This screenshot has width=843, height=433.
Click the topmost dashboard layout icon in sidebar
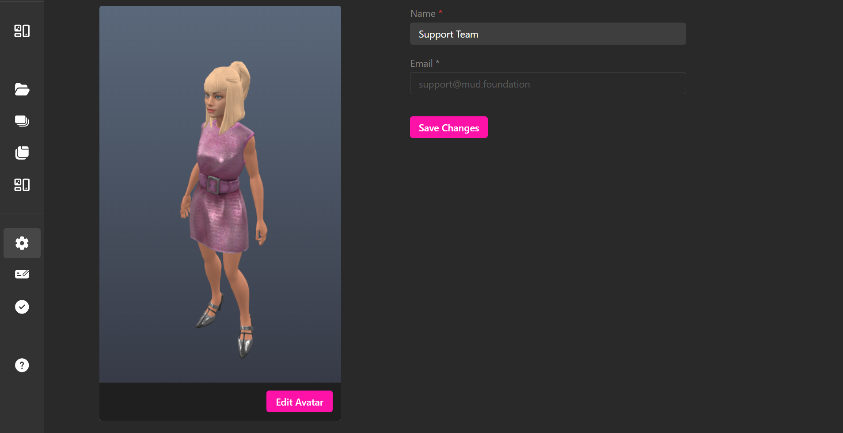(x=22, y=31)
